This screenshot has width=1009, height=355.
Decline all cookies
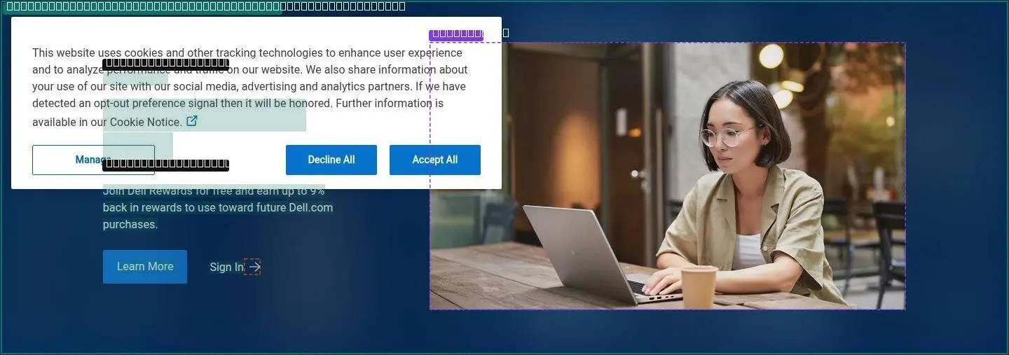(x=331, y=160)
